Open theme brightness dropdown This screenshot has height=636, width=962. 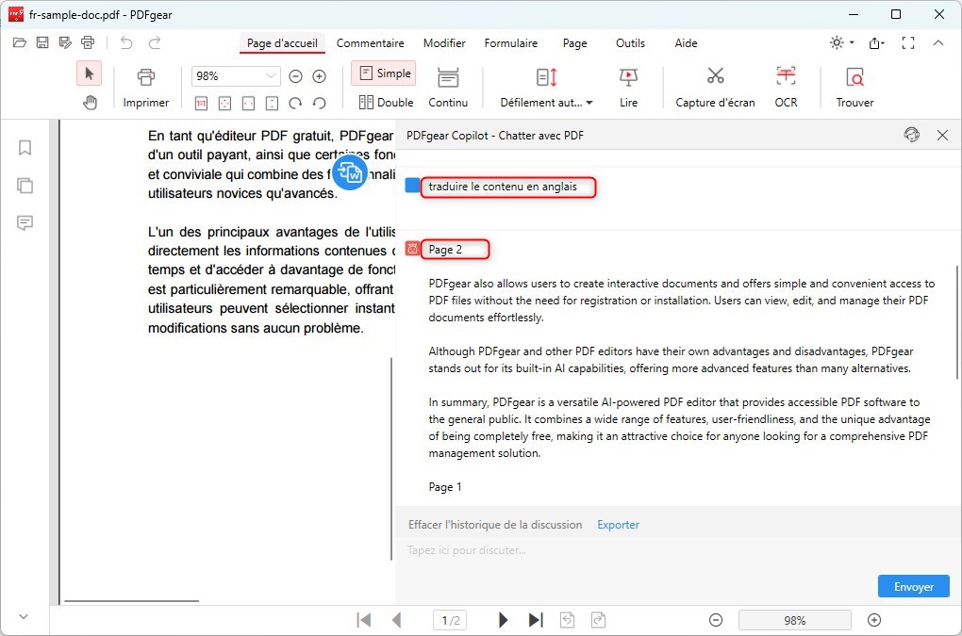click(841, 43)
